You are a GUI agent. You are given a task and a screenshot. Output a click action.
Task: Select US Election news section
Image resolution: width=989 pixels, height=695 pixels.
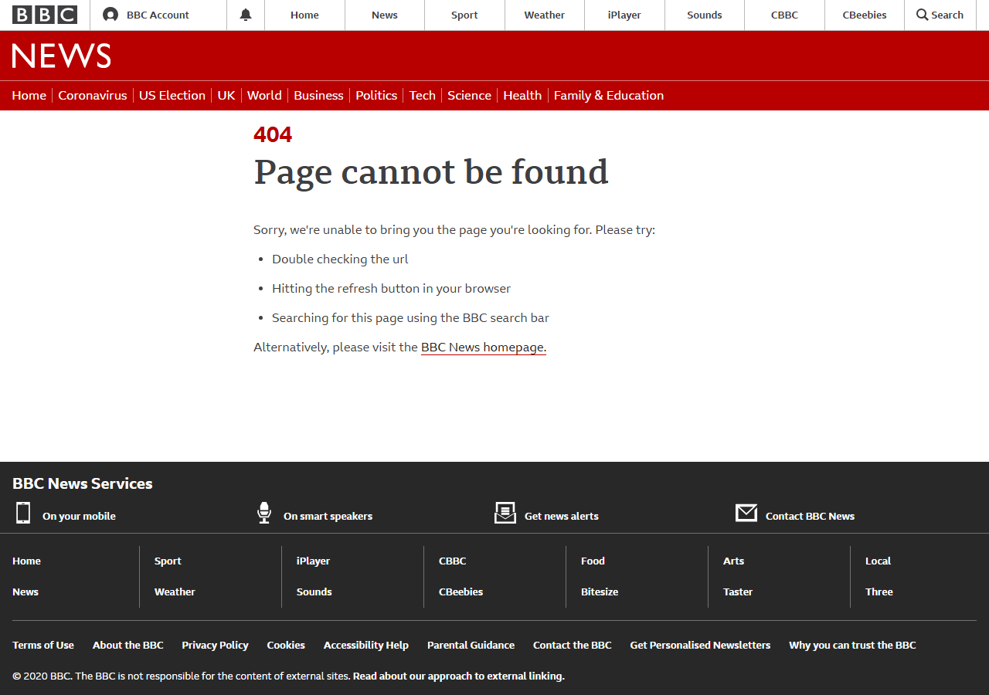[x=172, y=95]
